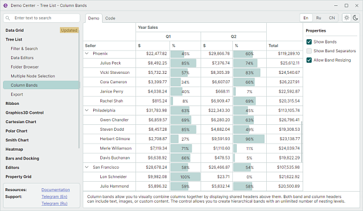Select the Ru language option

(318, 18)
